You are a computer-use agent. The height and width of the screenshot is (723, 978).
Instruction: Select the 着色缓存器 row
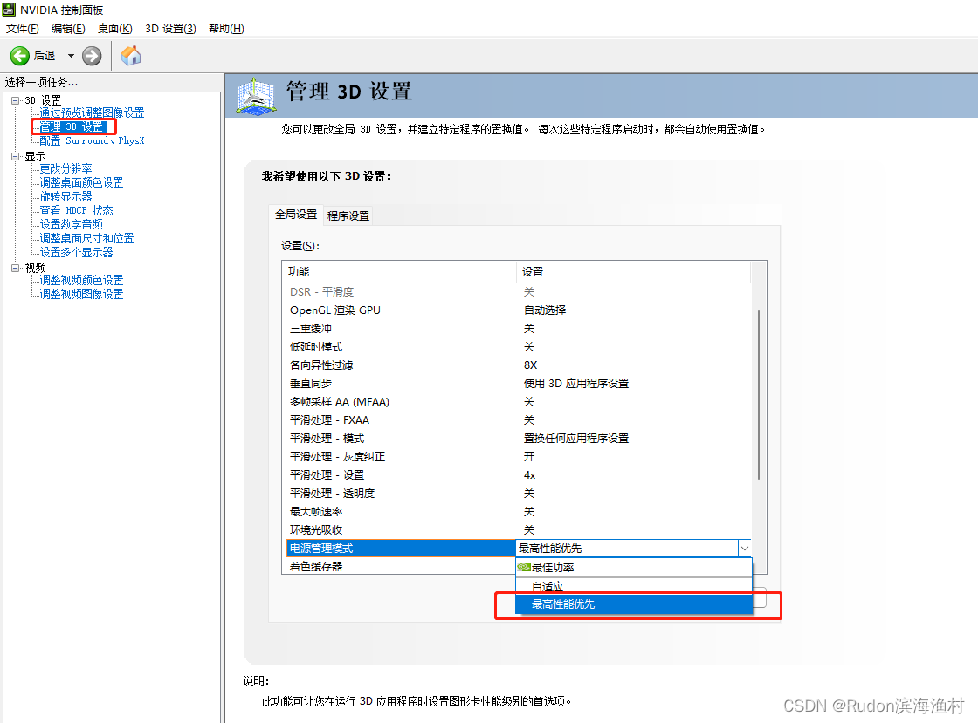pos(401,567)
